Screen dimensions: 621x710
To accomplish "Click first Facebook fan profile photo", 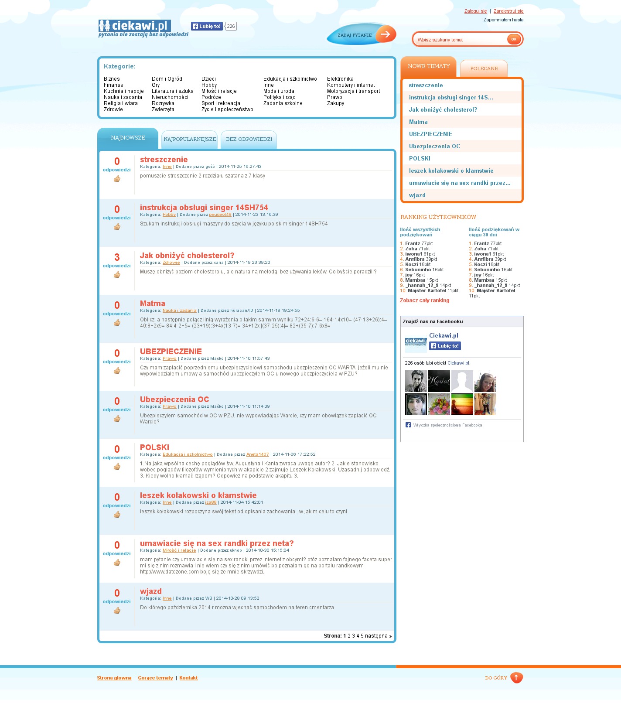I will [x=416, y=381].
